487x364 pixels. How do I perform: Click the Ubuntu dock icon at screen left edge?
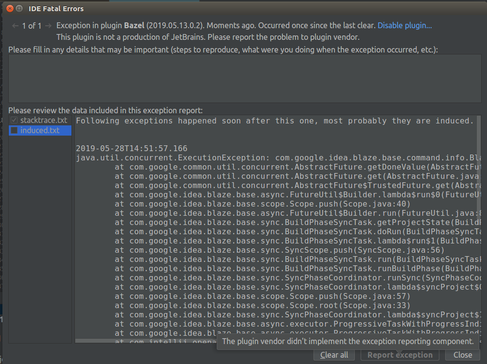click(x=3, y=182)
